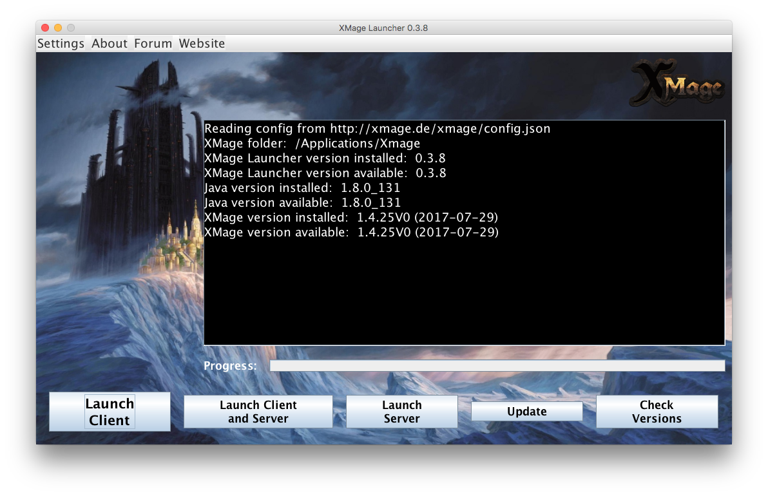Click the XMage version available line
Screen dimensions: 768x496
(x=351, y=232)
